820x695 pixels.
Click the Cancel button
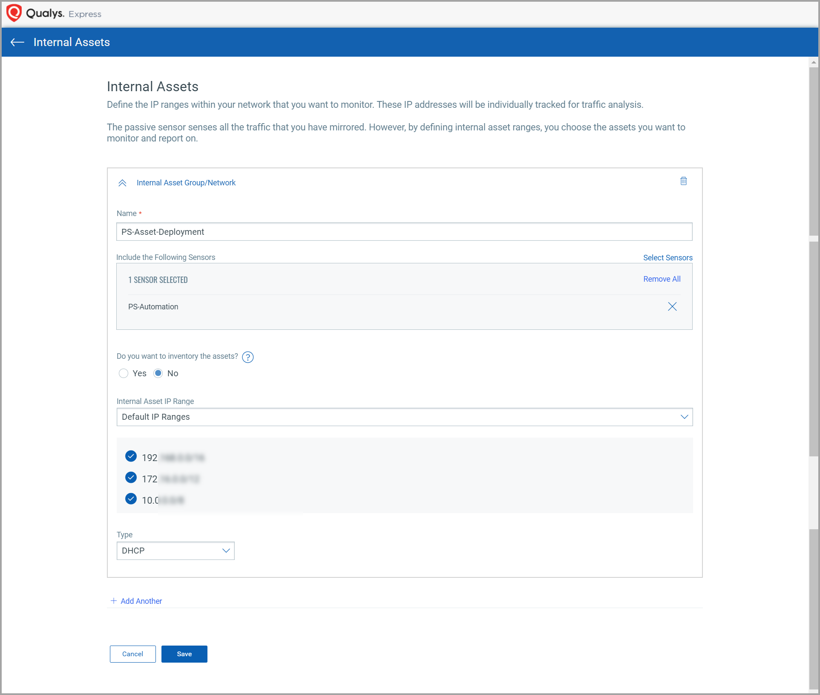(x=132, y=654)
